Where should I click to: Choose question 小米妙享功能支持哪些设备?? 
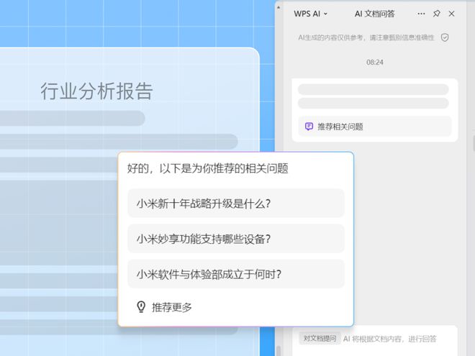pyautogui.click(x=236, y=239)
